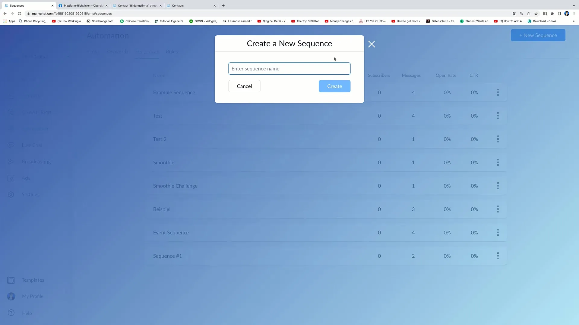The image size is (579, 325).
Task: Switch to the Keywords automation tab
Action: [x=117, y=51]
